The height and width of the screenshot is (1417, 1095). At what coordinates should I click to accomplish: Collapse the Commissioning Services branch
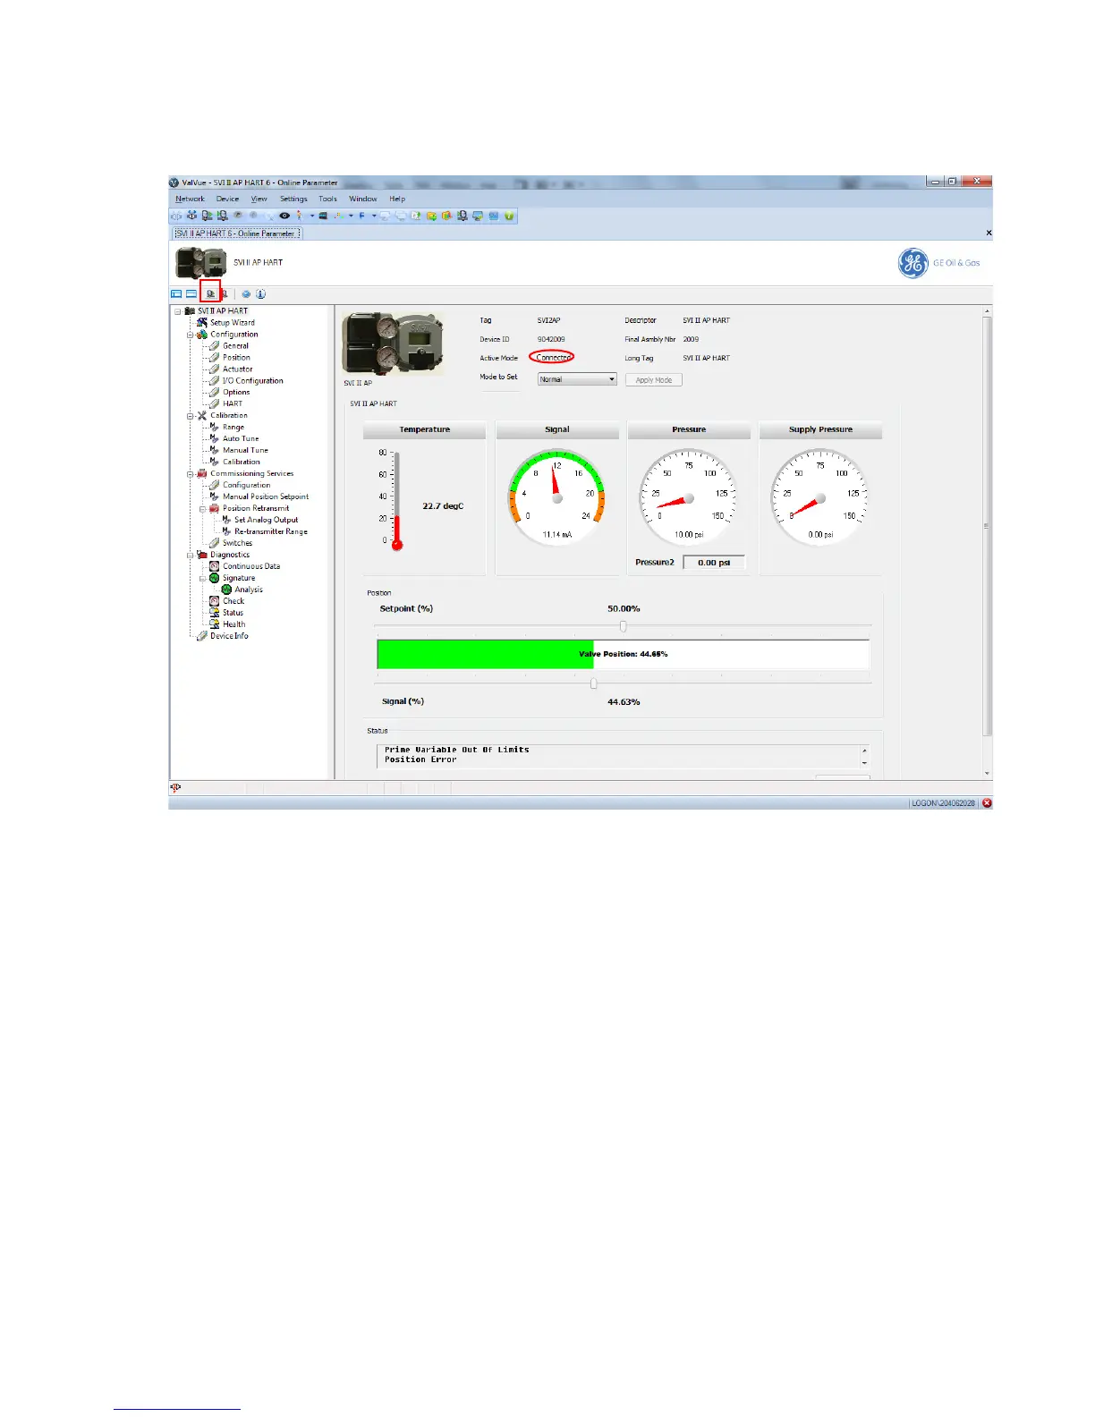tap(191, 474)
